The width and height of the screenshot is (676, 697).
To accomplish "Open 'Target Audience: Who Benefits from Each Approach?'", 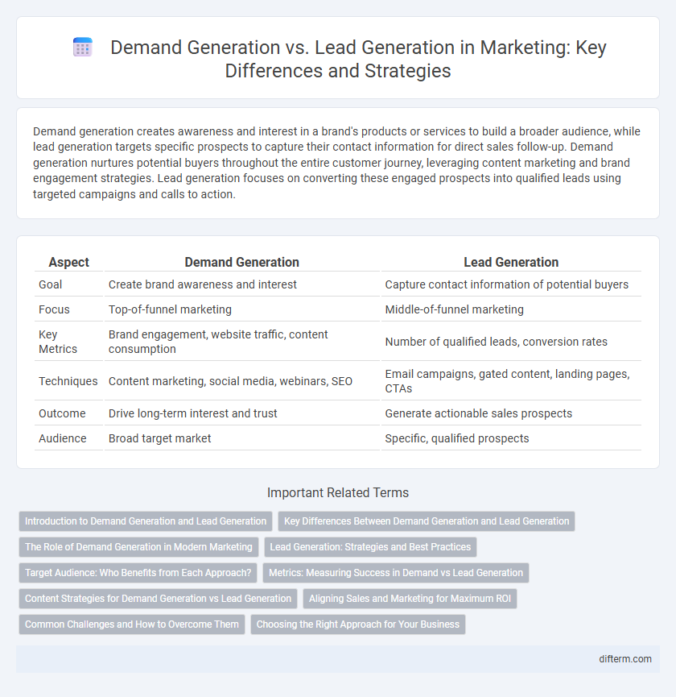I will coord(138,573).
